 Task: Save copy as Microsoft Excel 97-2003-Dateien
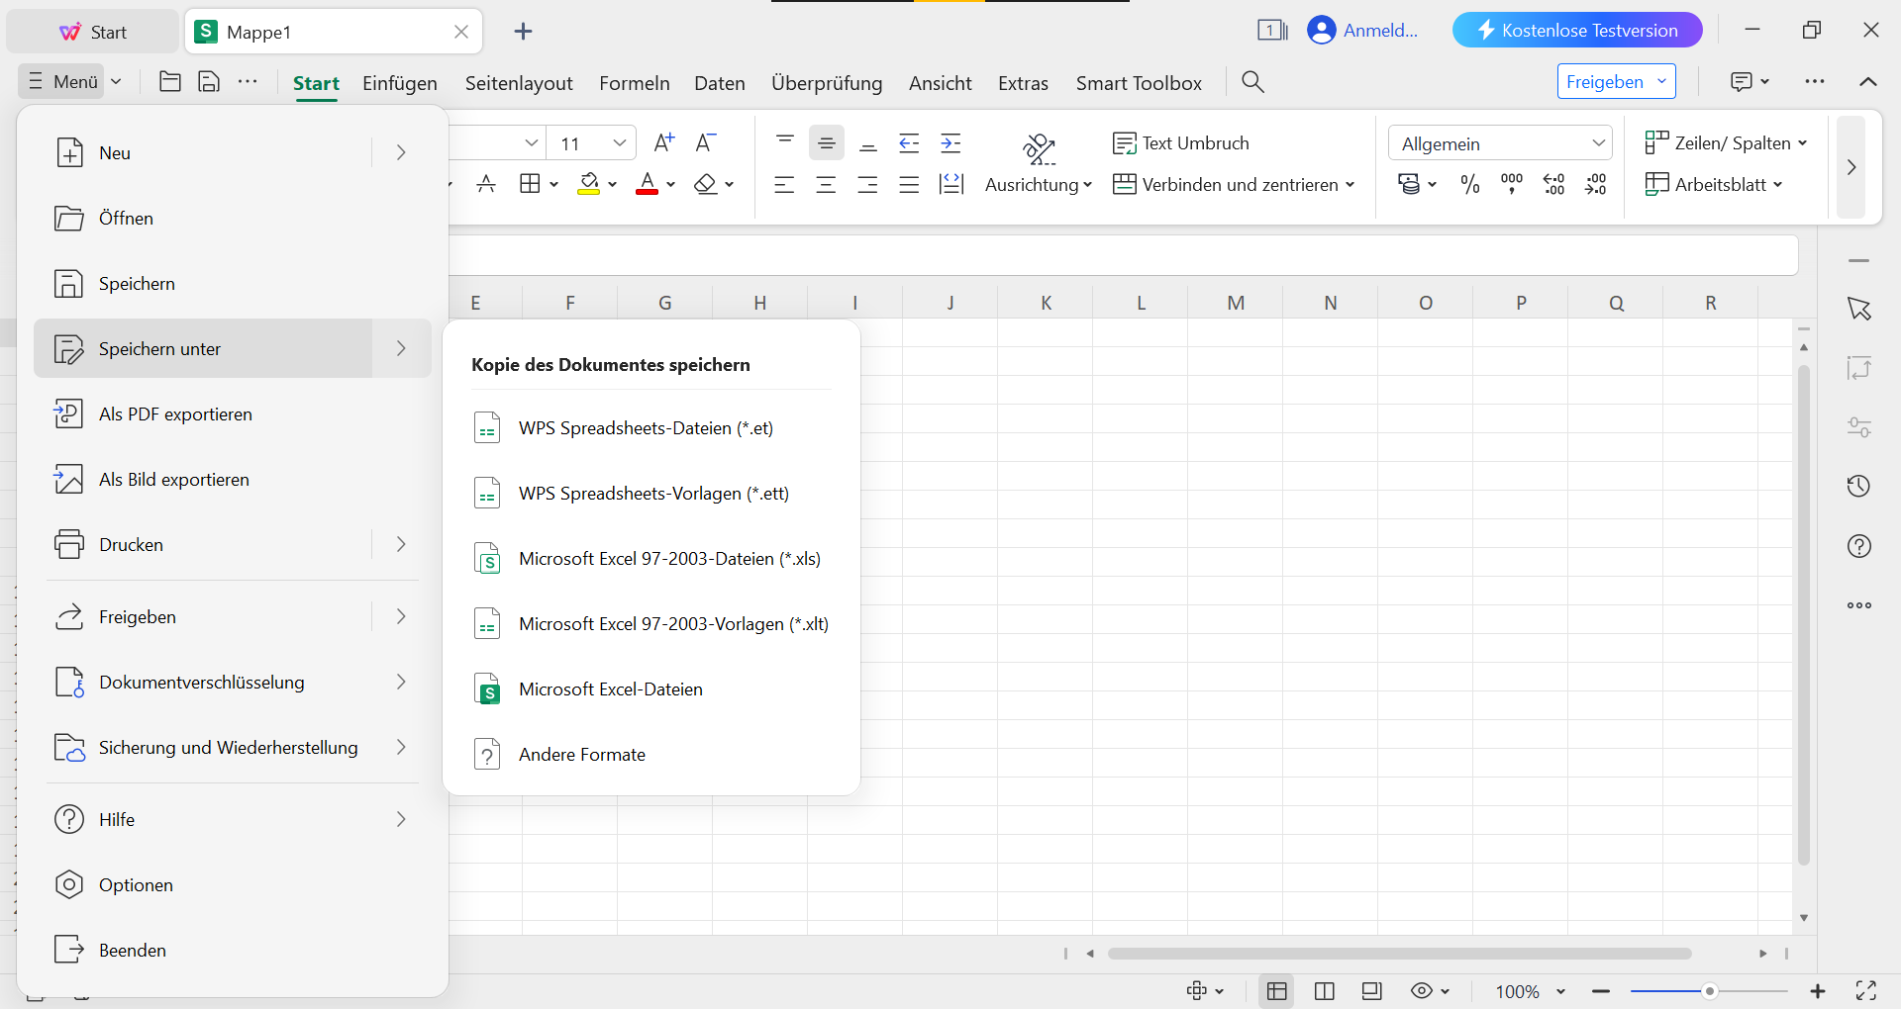(x=669, y=558)
